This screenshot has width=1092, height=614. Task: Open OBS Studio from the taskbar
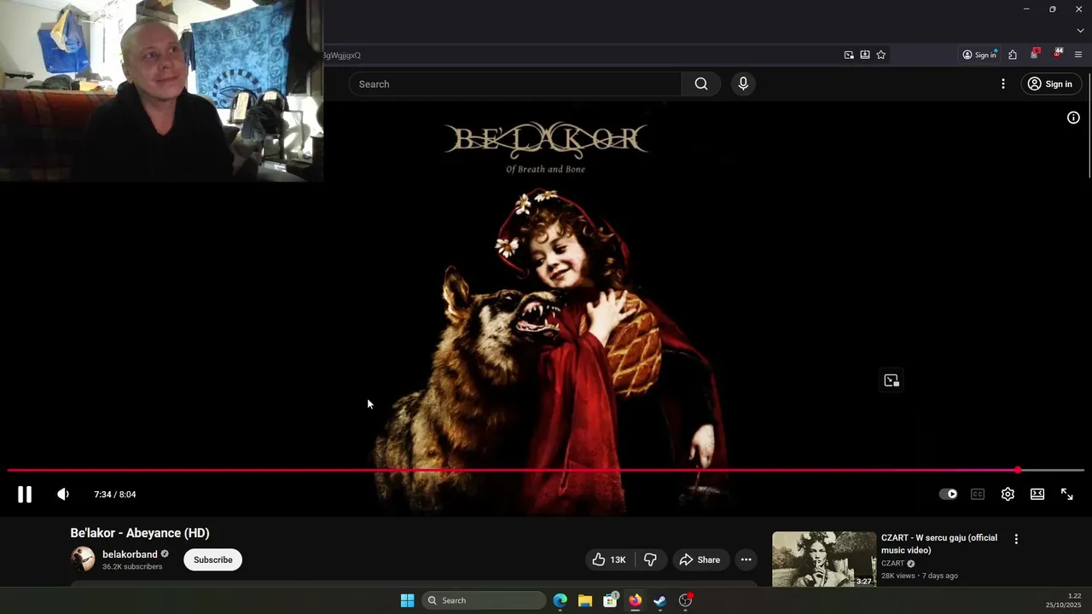pos(685,600)
